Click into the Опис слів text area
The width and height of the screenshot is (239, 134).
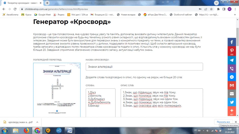coord(162,103)
